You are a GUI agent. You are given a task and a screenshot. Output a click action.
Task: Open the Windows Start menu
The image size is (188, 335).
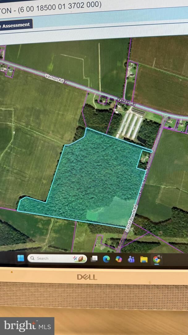click(x=21, y=258)
